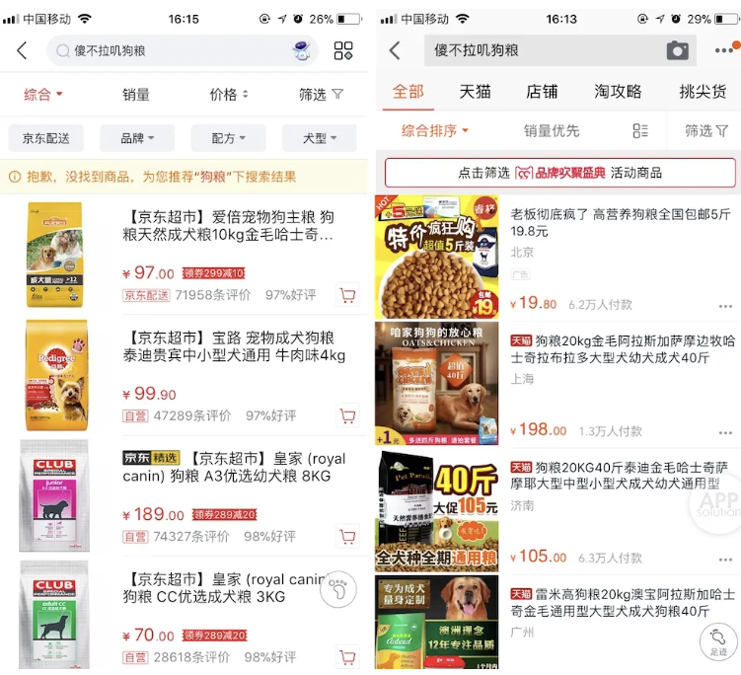Expand the 综合排序 dropdown in Taobao
This screenshot has width=741, height=675.
(x=435, y=130)
